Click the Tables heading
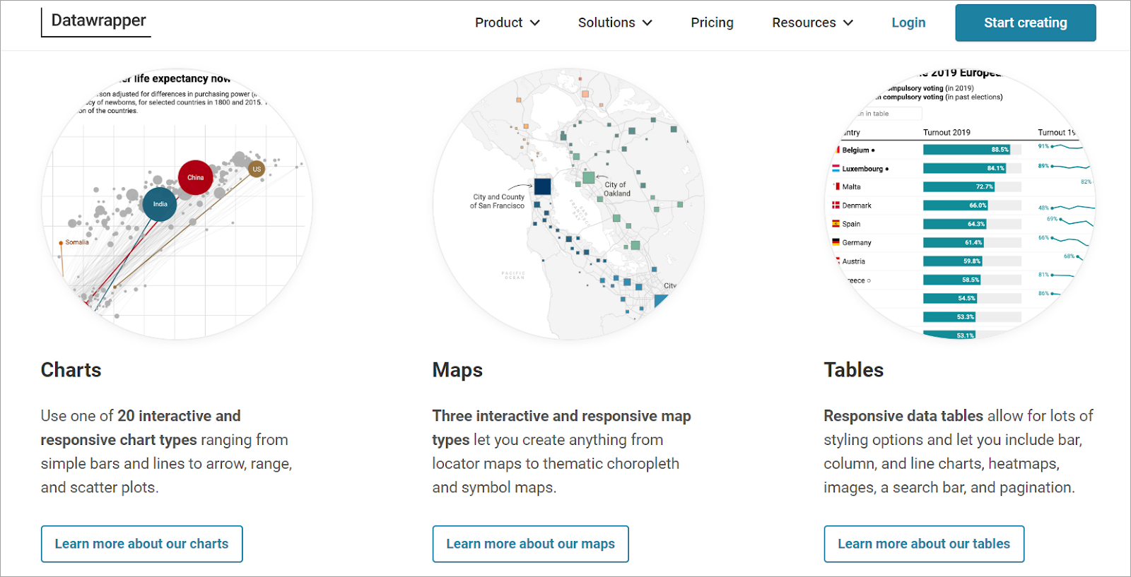 [x=853, y=370]
